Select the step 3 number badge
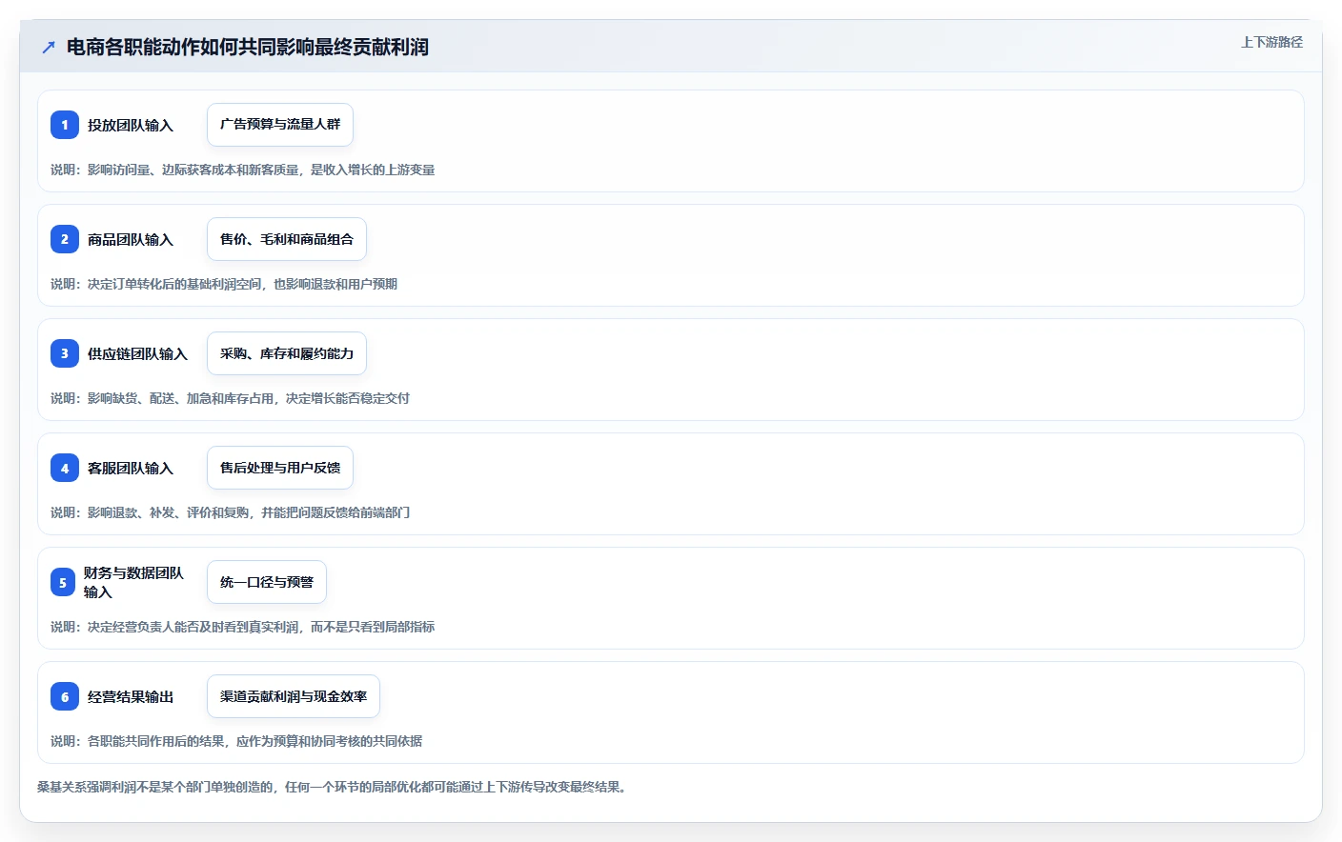This screenshot has height=842, width=1342. pyautogui.click(x=65, y=353)
